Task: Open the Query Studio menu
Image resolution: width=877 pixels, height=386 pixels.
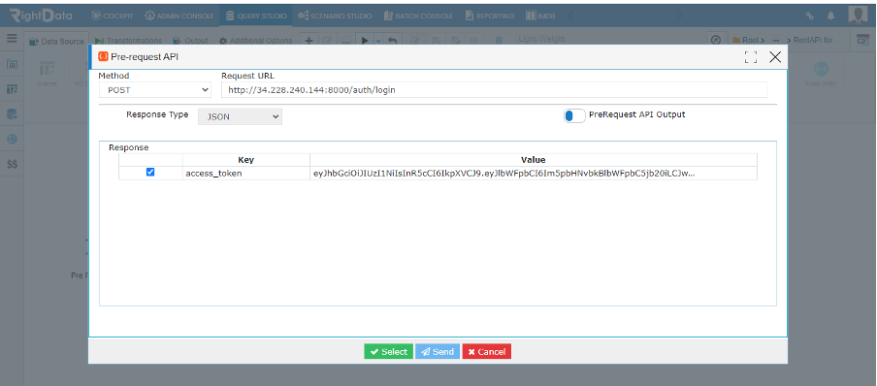Action: [256, 16]
